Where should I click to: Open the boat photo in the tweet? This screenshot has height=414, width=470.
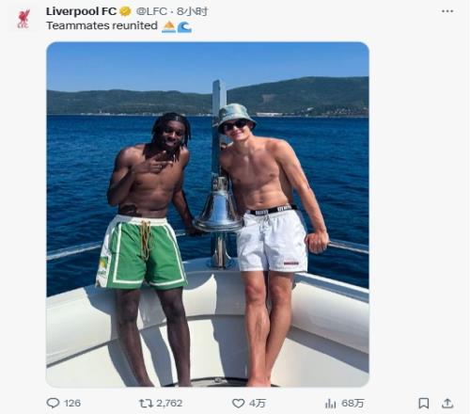208,215
